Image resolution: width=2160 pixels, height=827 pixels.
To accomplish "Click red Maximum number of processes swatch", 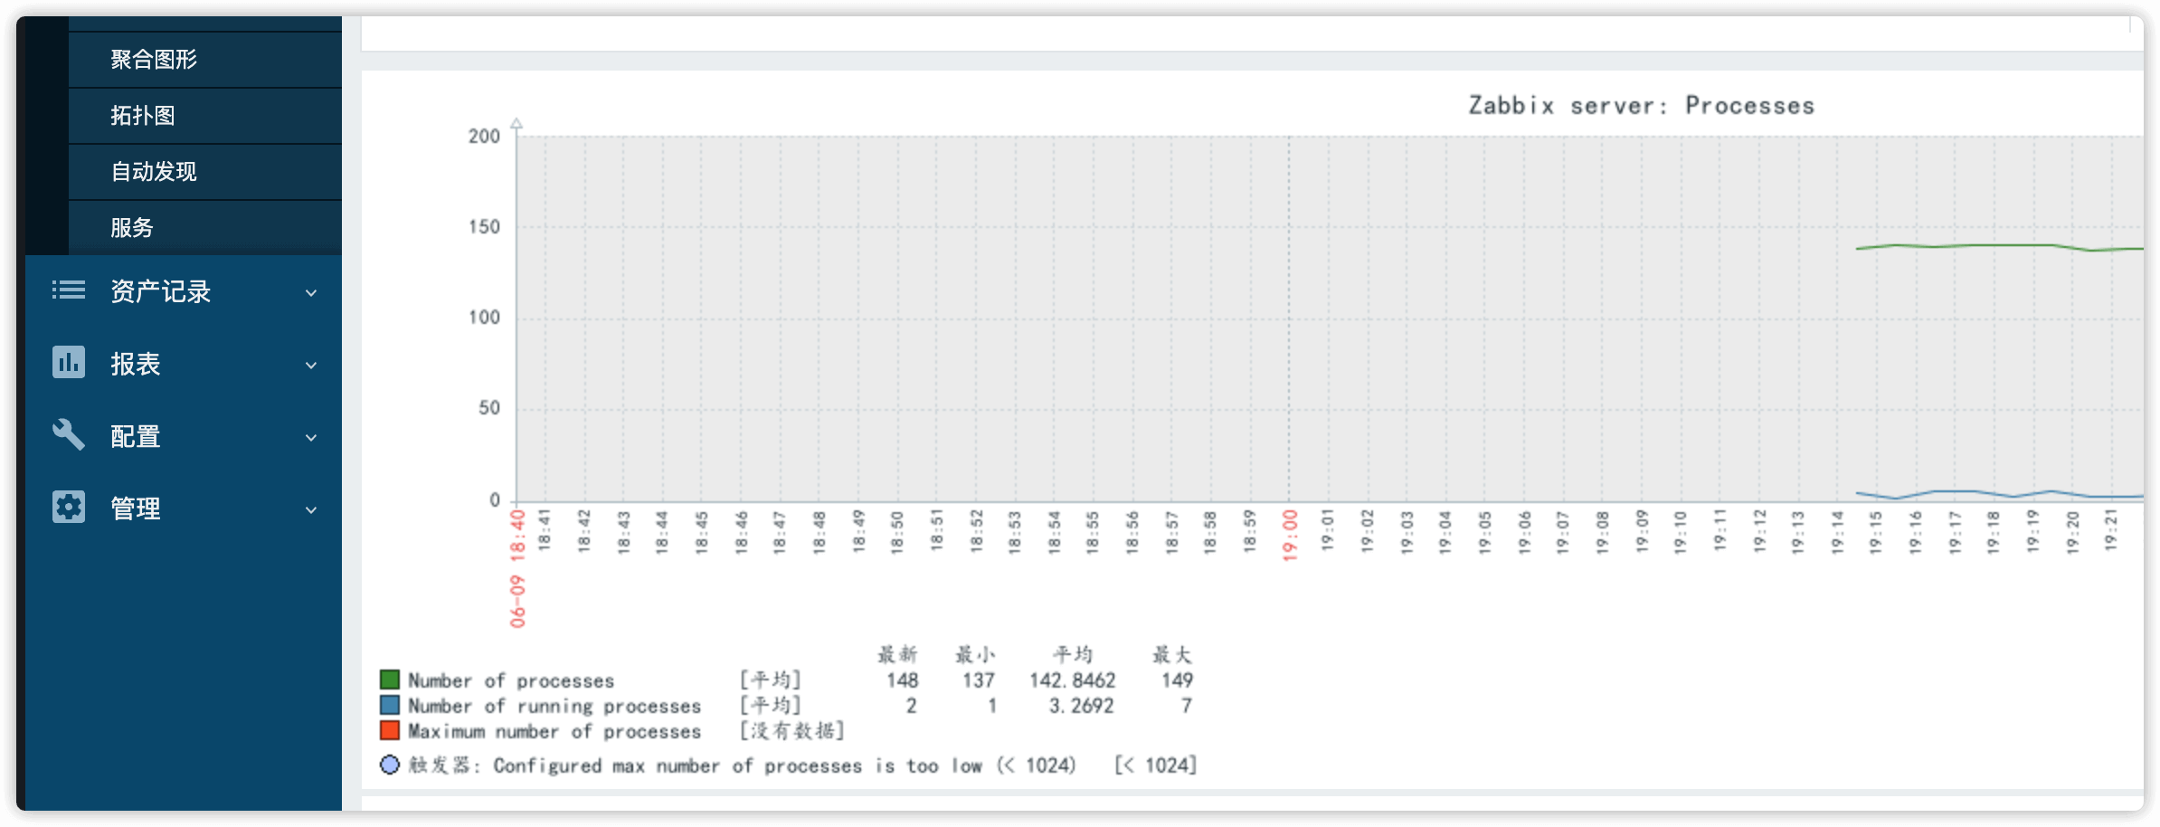I will [390, 730].
